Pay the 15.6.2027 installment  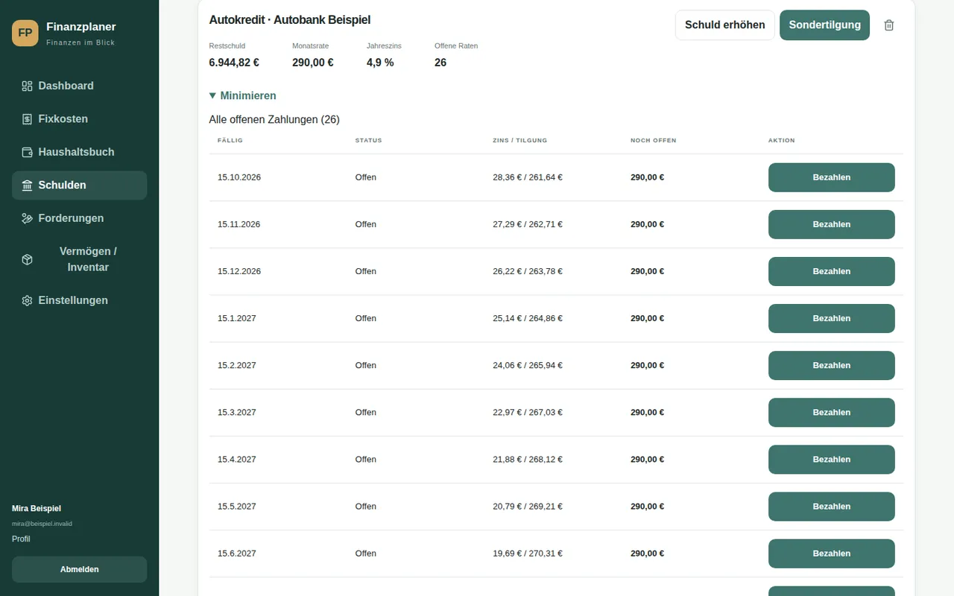point(832,554)
